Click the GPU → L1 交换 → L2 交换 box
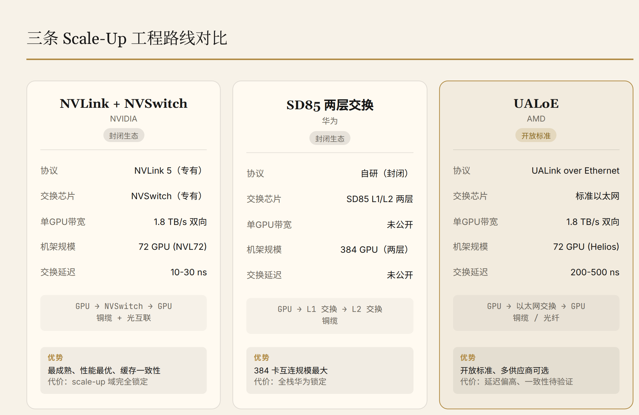 (x=330, y=316)
